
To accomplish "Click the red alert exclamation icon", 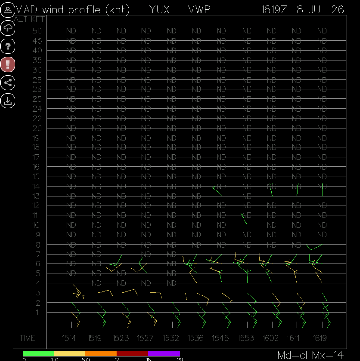I will coord(8,65).
